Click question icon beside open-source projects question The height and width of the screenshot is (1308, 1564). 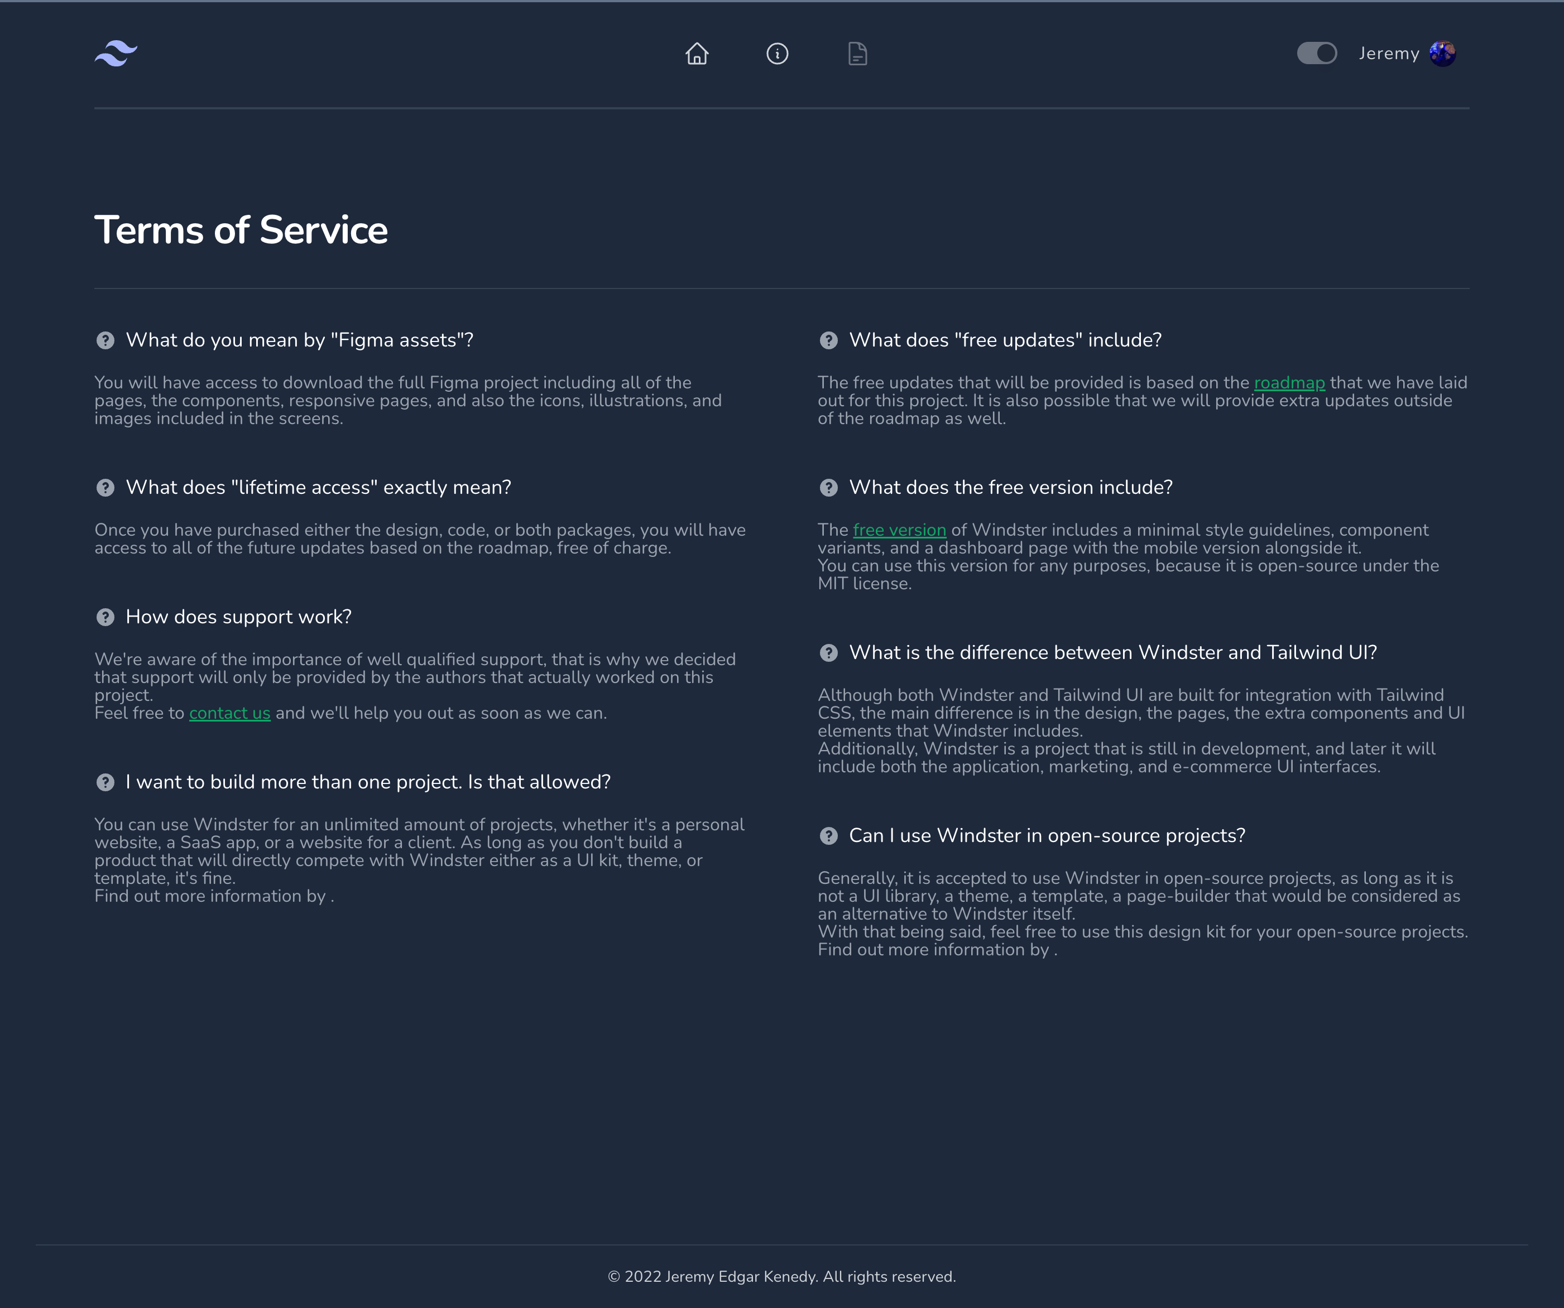tap(828, 836)
